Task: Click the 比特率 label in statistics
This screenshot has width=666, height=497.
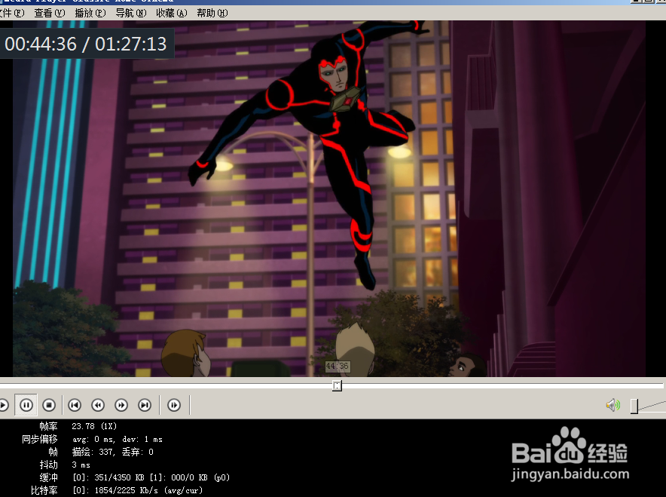Action: (x=44, y=490)
